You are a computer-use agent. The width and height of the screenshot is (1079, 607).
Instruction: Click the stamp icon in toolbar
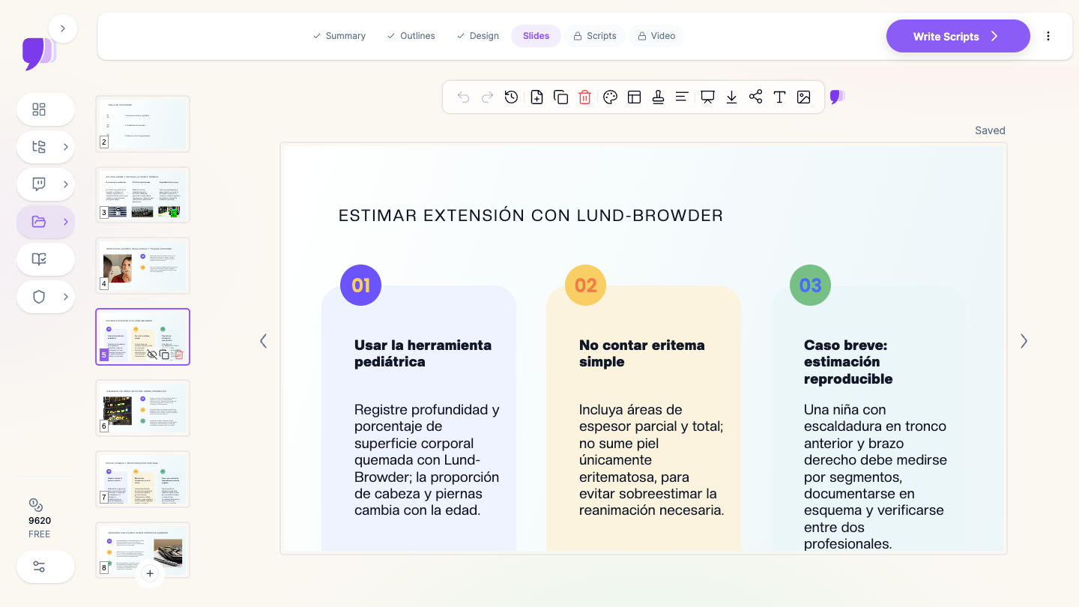tap(658, 97)
